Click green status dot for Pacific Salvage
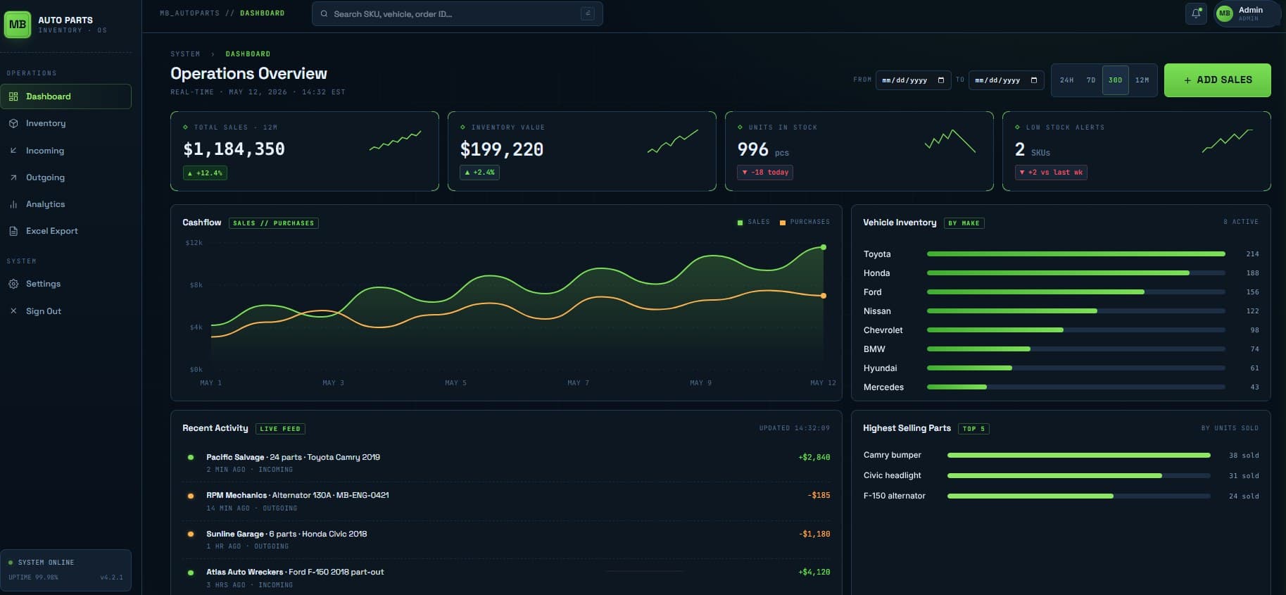Viewport: 1286px width, 595px height. 191,458
